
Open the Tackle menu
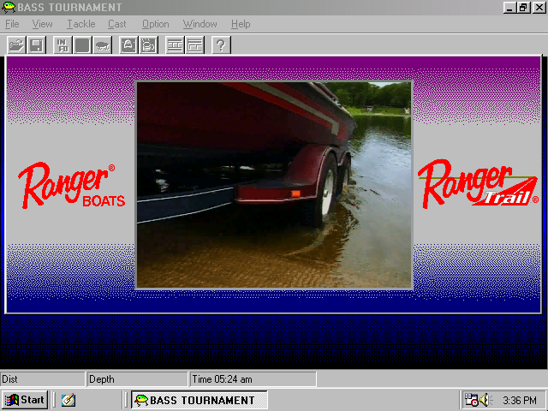point(81,24)
